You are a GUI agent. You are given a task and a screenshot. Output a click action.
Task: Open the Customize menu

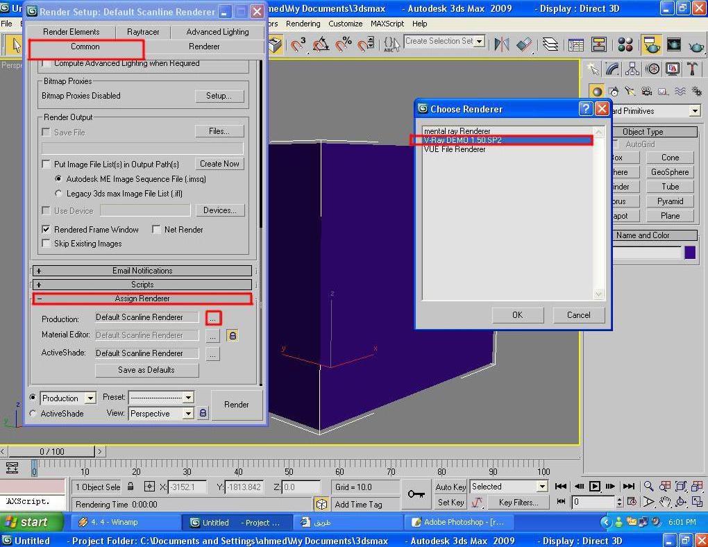[x=346, y=24]
